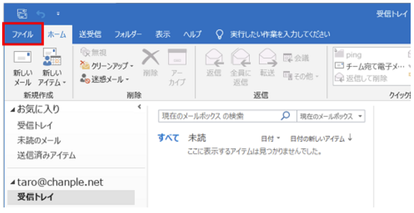Select the チーム宛て電子メール quick step
This screenshot has height=213, width=414.
370,67
